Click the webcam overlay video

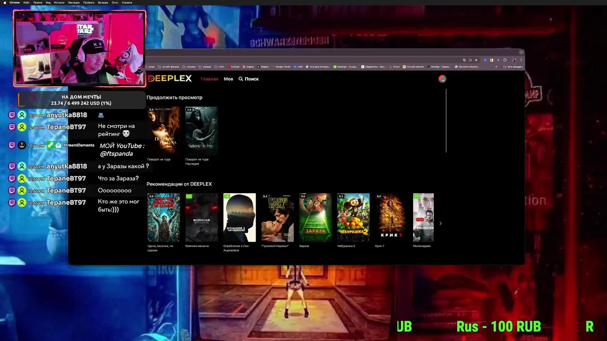coord(79,48)
